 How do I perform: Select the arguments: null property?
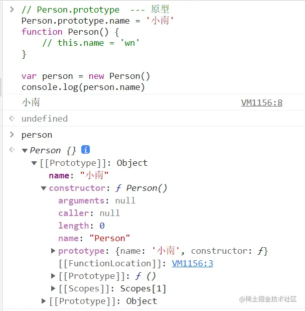click(x=97, y=201)
